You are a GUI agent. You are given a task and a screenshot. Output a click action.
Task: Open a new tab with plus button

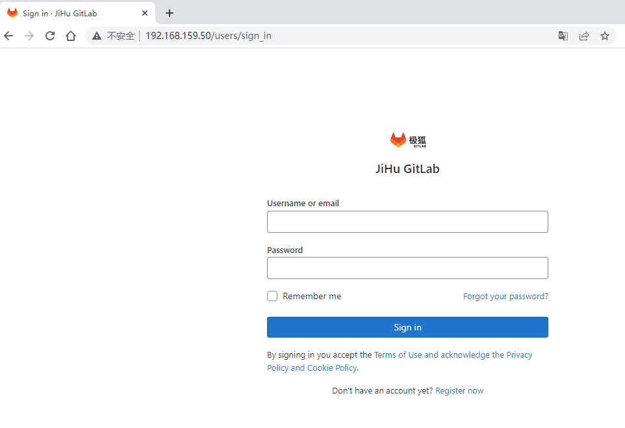tap(170, 13)
